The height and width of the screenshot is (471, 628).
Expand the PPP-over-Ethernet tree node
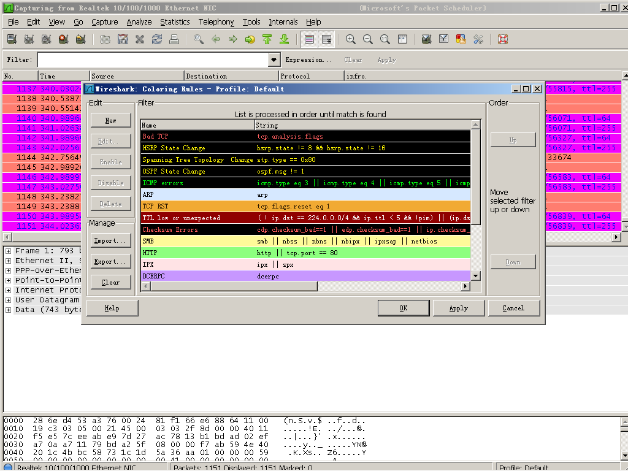8,270
